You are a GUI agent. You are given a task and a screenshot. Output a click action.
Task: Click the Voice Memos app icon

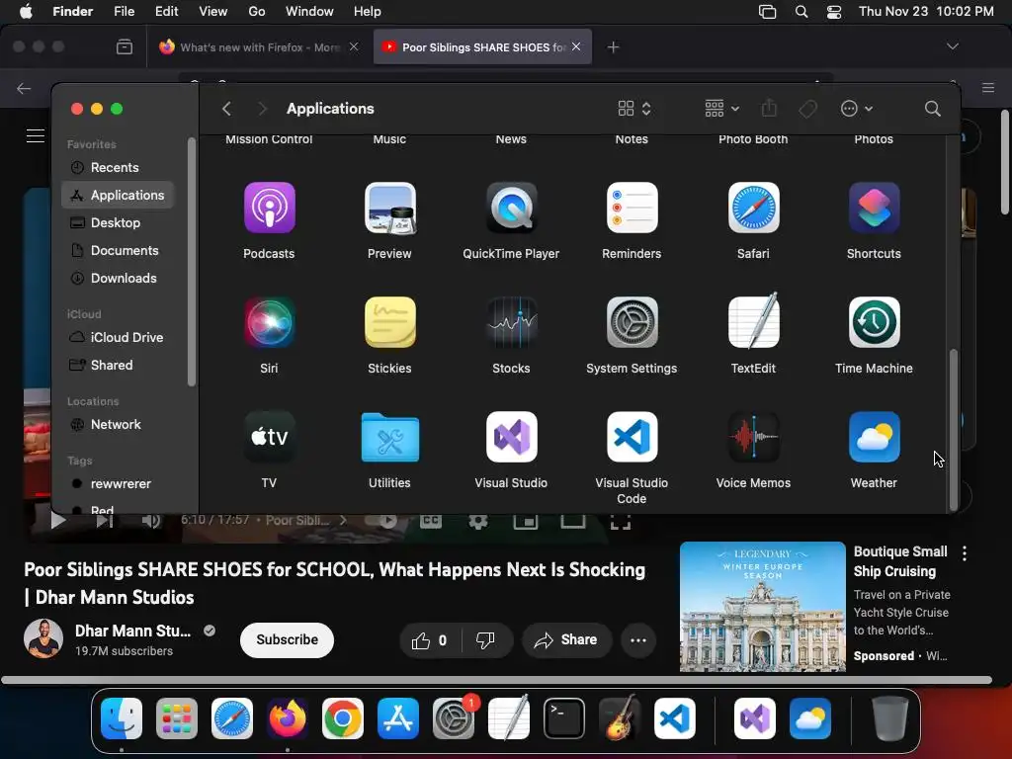[x=753, y=437]
